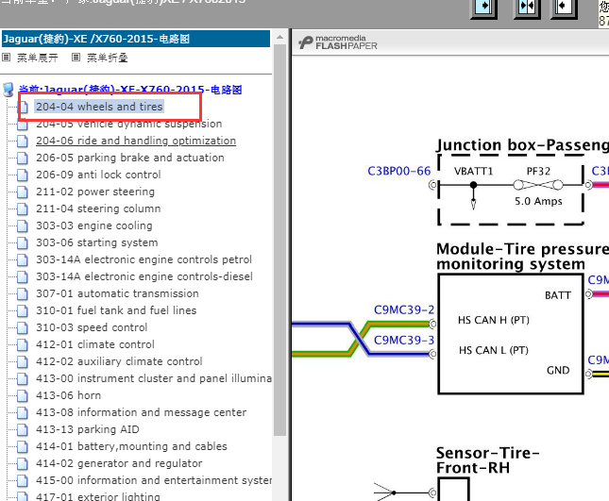Click page icon beside 412-01 climate control

point(23,344)
